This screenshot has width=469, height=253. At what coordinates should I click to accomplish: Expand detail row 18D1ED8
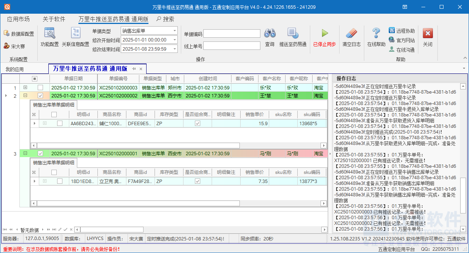(x=45, y=181)
